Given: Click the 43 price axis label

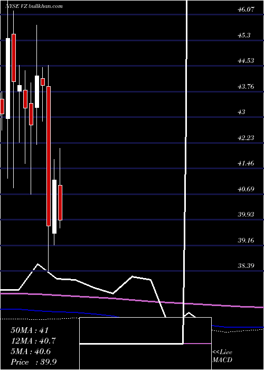Looking at the screenshot, I should coord(242,112).
